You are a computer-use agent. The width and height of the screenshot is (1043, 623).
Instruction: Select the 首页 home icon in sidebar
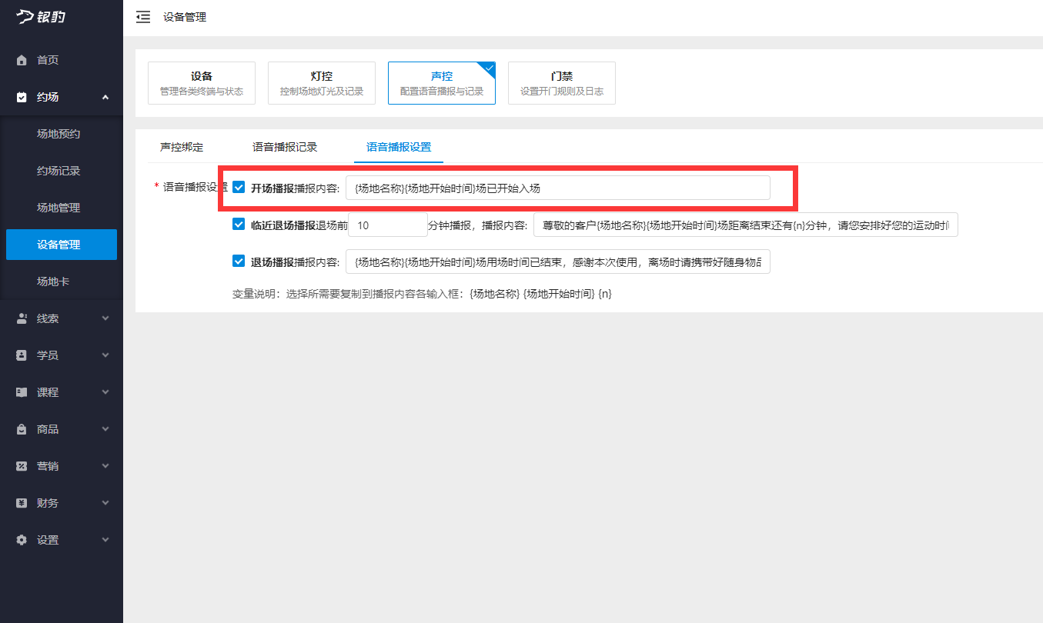[x=21, y=59]
